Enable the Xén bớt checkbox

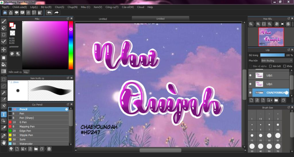pos(270,66)
